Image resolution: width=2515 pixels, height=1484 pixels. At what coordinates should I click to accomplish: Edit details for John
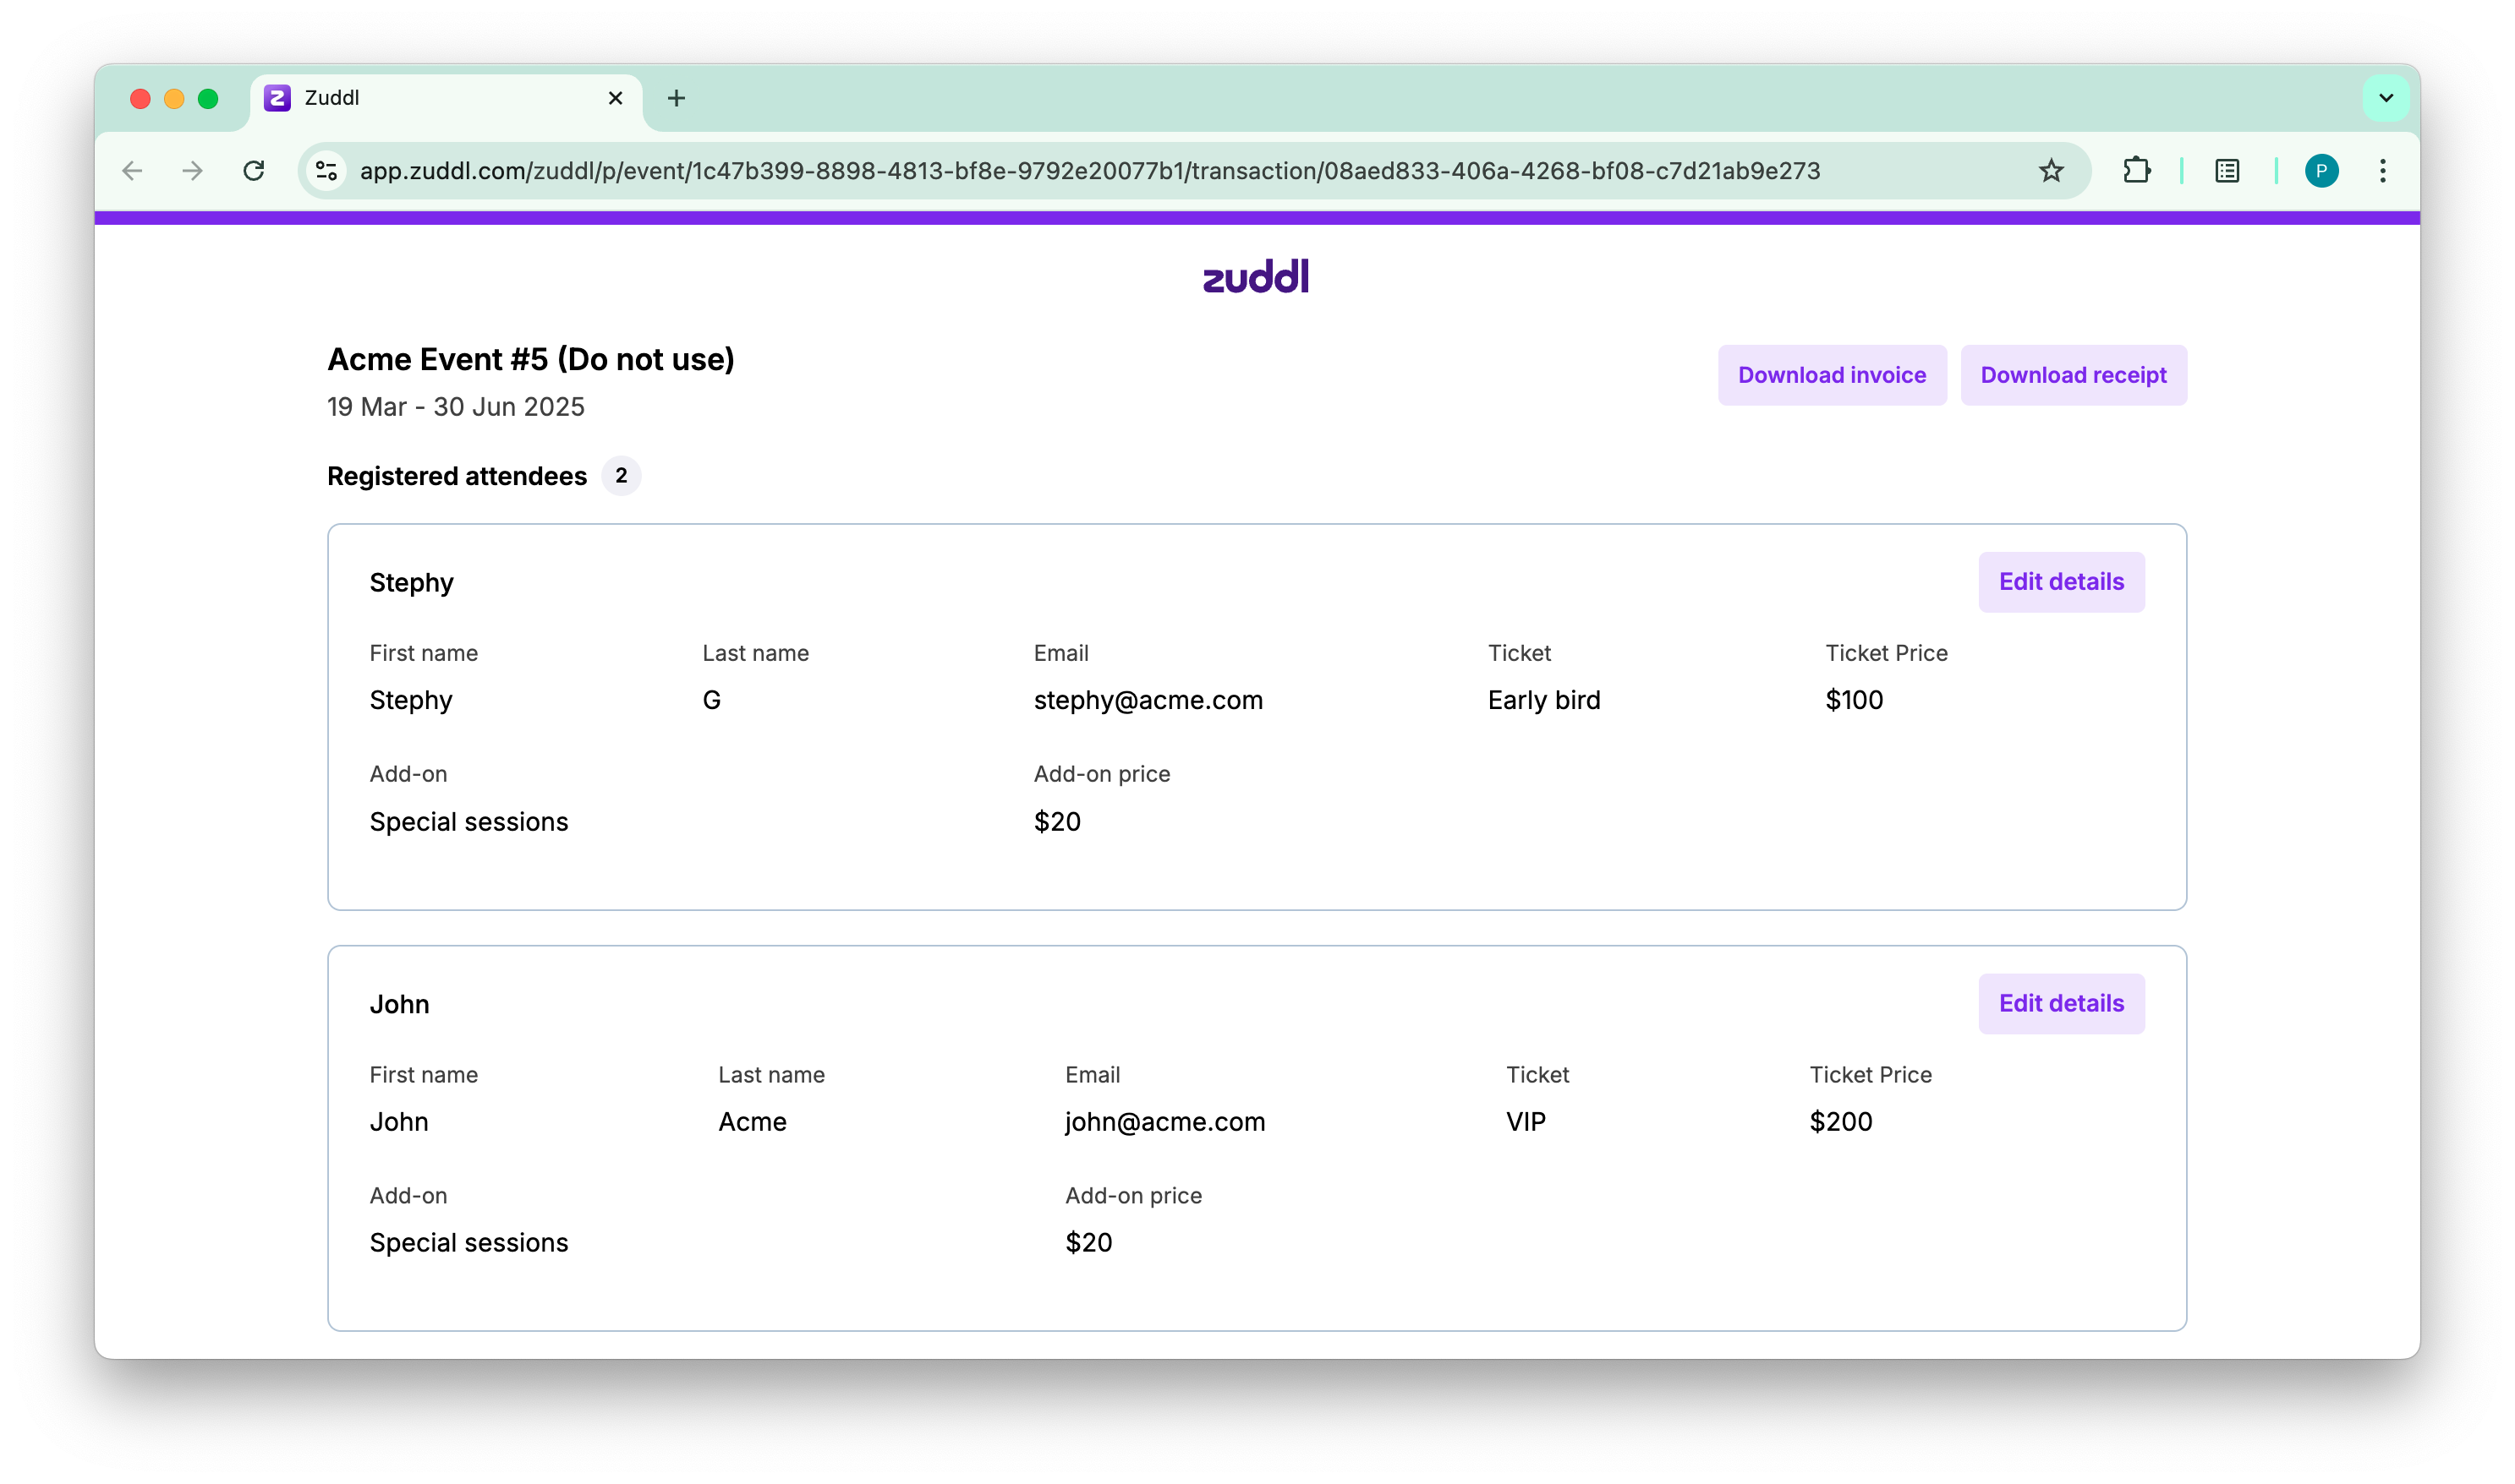pos(2061,1003)
